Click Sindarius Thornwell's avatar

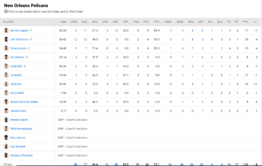(x=6, y=156)
